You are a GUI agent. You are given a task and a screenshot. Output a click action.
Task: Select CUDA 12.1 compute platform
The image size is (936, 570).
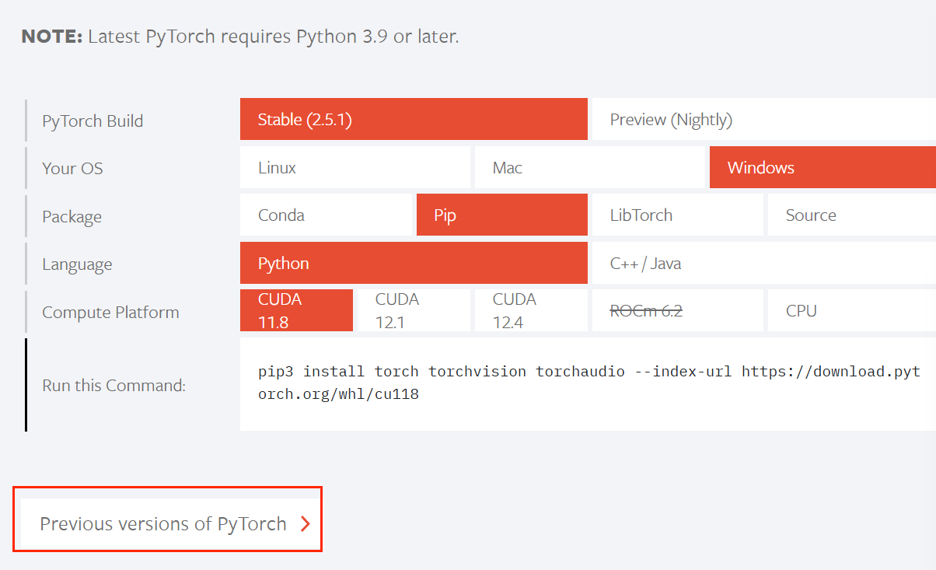pos(414,310)
